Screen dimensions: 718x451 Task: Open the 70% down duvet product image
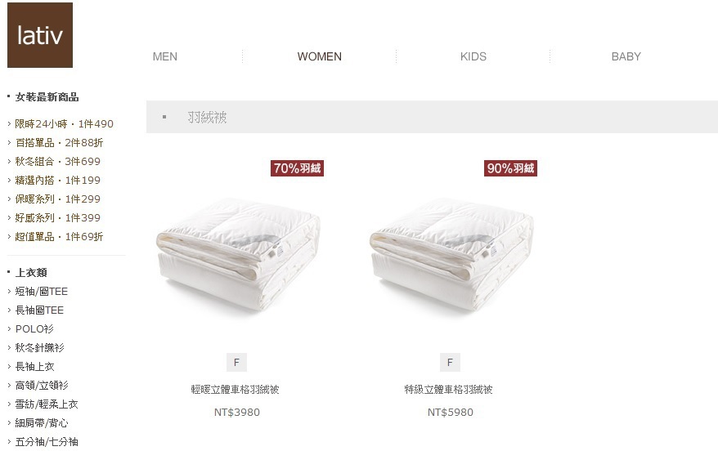238,254
